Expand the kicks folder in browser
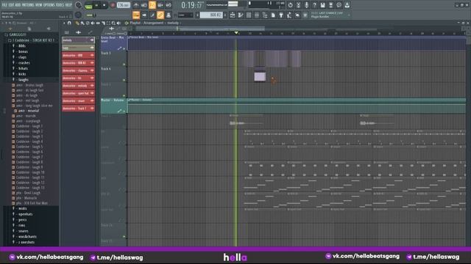Screen dimensions: 471x264 coord(22,74)
